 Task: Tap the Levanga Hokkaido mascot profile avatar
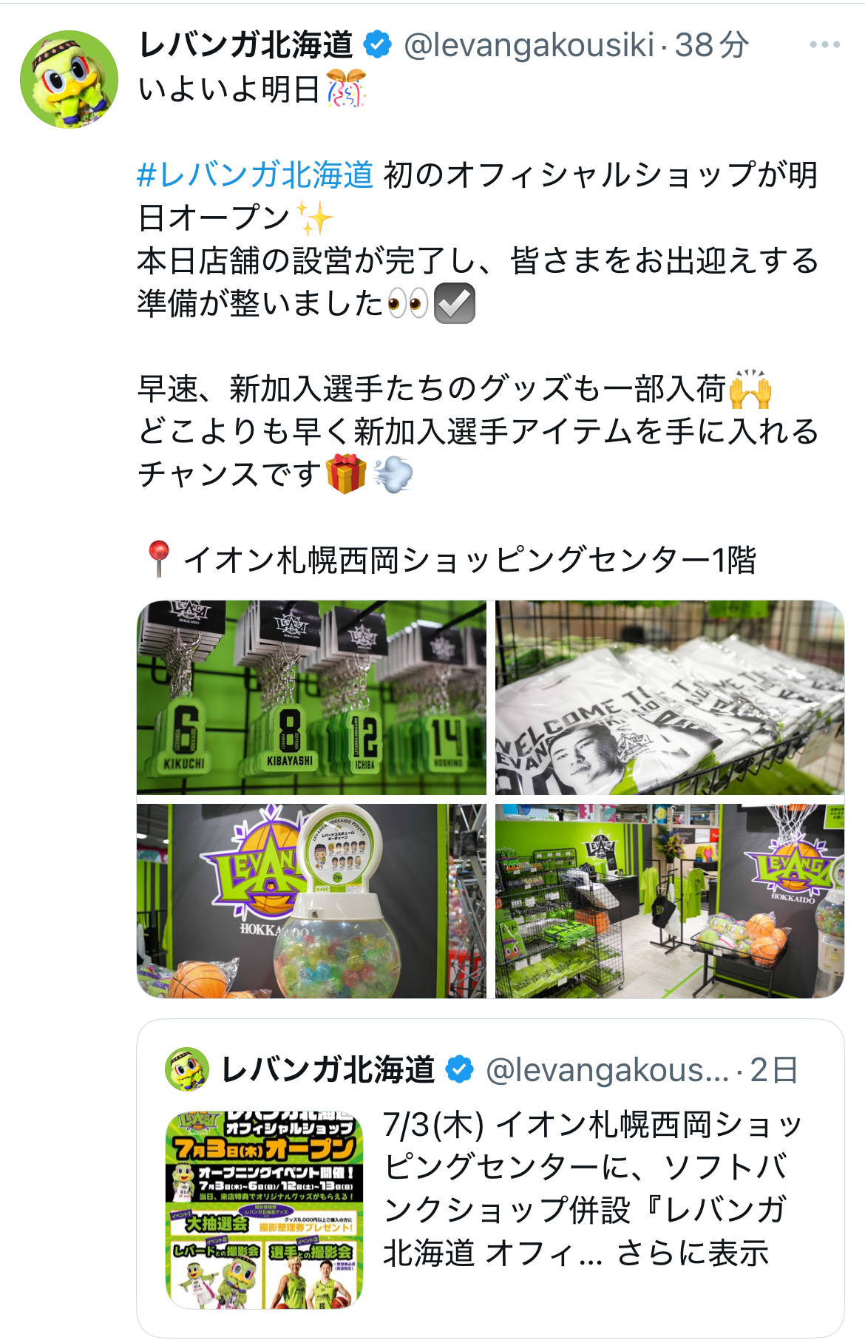coord(69,79)
